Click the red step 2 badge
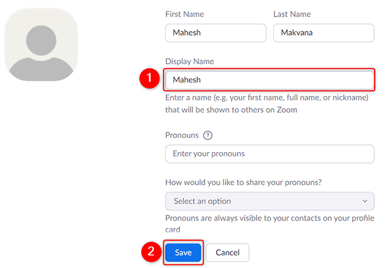The width and height of the screenshot is (386, 268). 150,251
